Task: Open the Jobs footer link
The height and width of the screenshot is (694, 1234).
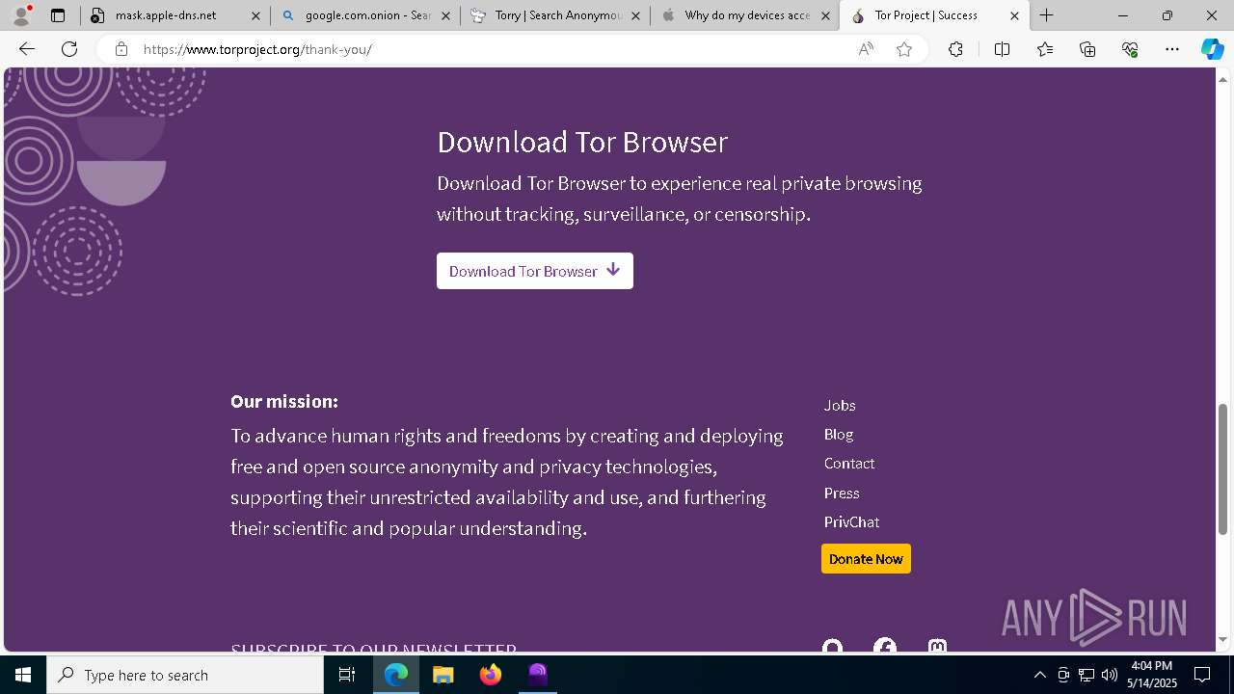Action: pos(840,406)
